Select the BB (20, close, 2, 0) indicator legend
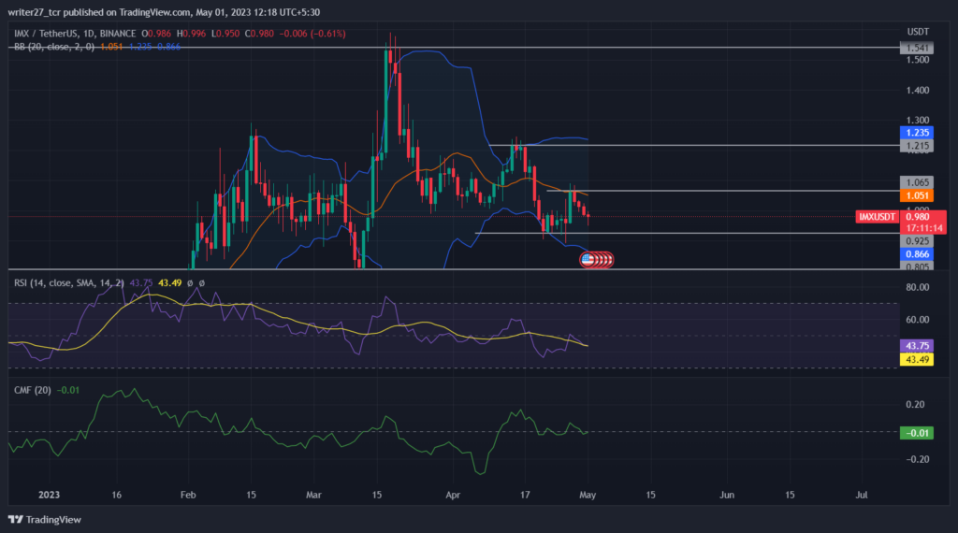This screenshot has height=533, width=958. pyautogui.click(x=54, y=47)
